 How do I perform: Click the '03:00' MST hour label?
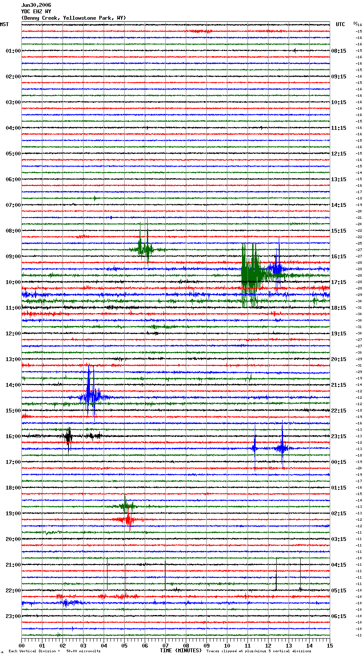tap(13, 102)
